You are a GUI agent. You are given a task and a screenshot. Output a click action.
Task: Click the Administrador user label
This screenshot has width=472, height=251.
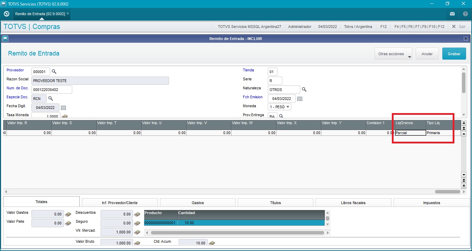tap(300, 27)
